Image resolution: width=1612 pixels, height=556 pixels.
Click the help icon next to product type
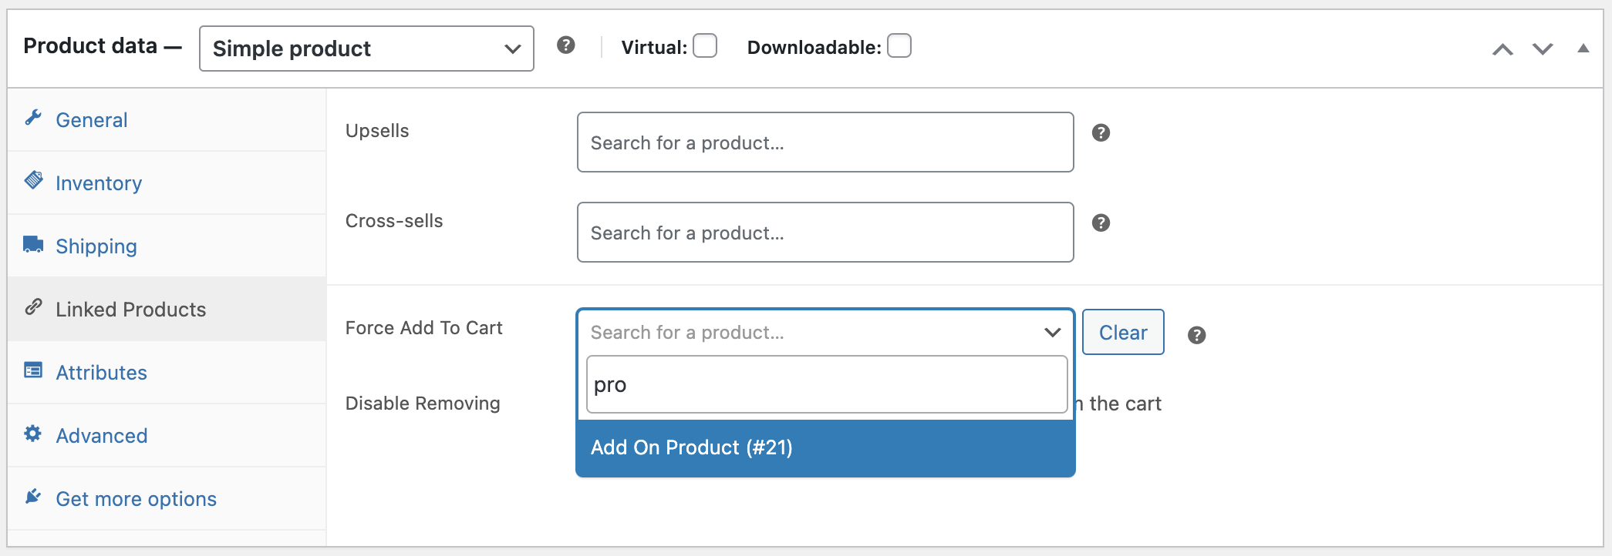(566, 45)
